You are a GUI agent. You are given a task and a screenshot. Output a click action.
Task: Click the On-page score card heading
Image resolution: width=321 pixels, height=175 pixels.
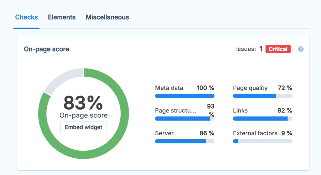tap(46, 49)
